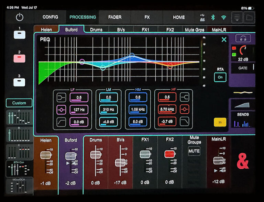Tap the HM frequency 1.08 kHz field

point(138,110)
